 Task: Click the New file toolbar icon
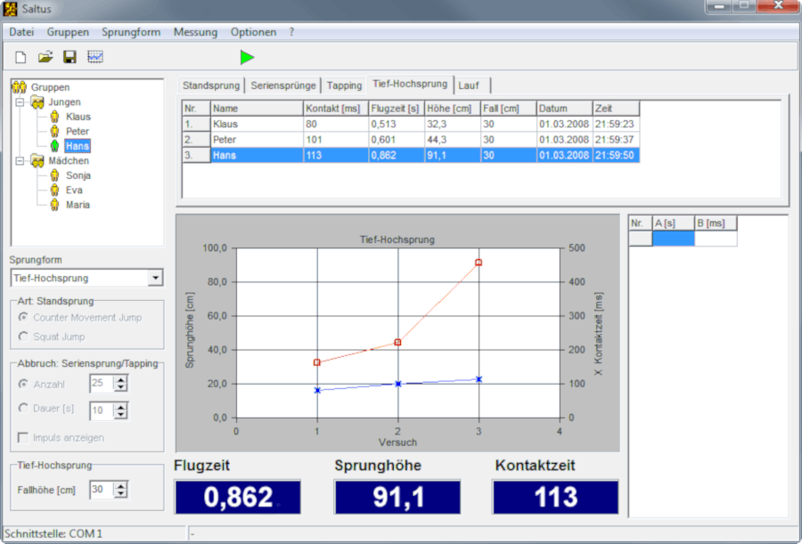pyautogui.click(x=20, y=57)
